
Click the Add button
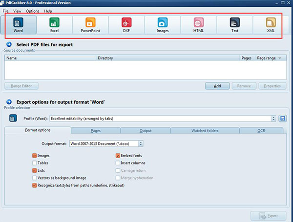(217, 86)
